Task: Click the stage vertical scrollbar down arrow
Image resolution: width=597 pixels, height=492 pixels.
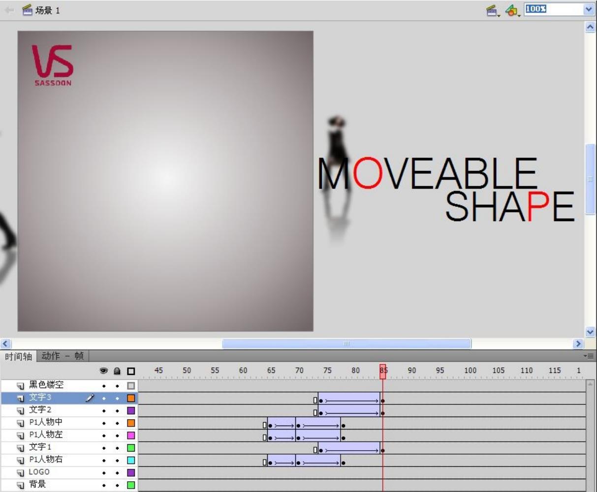Action: 590,332
